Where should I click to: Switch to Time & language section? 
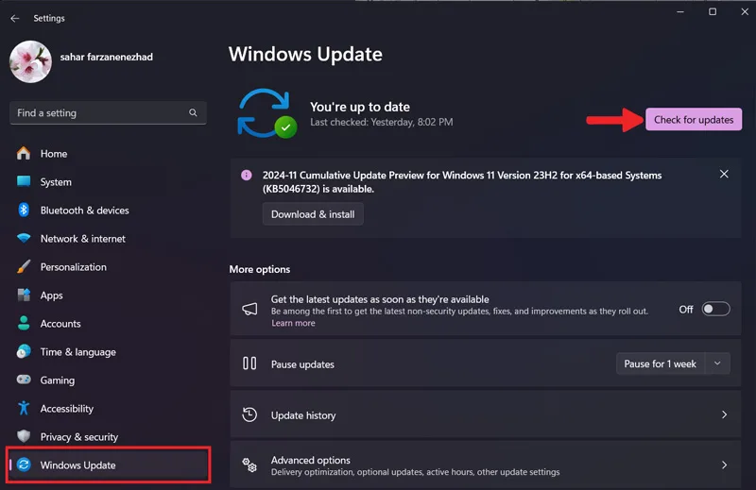(77, 352)
